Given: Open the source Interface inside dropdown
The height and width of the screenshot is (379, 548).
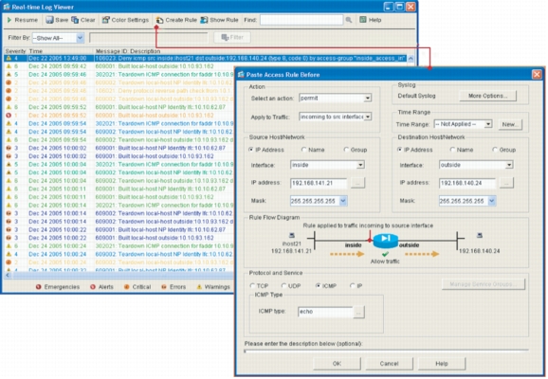Looking at the screenshot, I should (x=360, y=165).
